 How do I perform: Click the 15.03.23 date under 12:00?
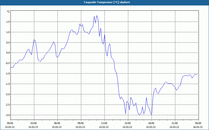coord(104,127)
